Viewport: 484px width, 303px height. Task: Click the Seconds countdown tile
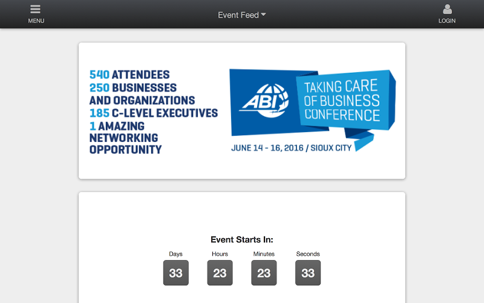coord(308,273)
